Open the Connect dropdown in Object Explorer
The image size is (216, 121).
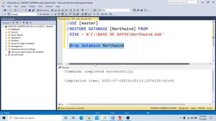tap(6, 23)
